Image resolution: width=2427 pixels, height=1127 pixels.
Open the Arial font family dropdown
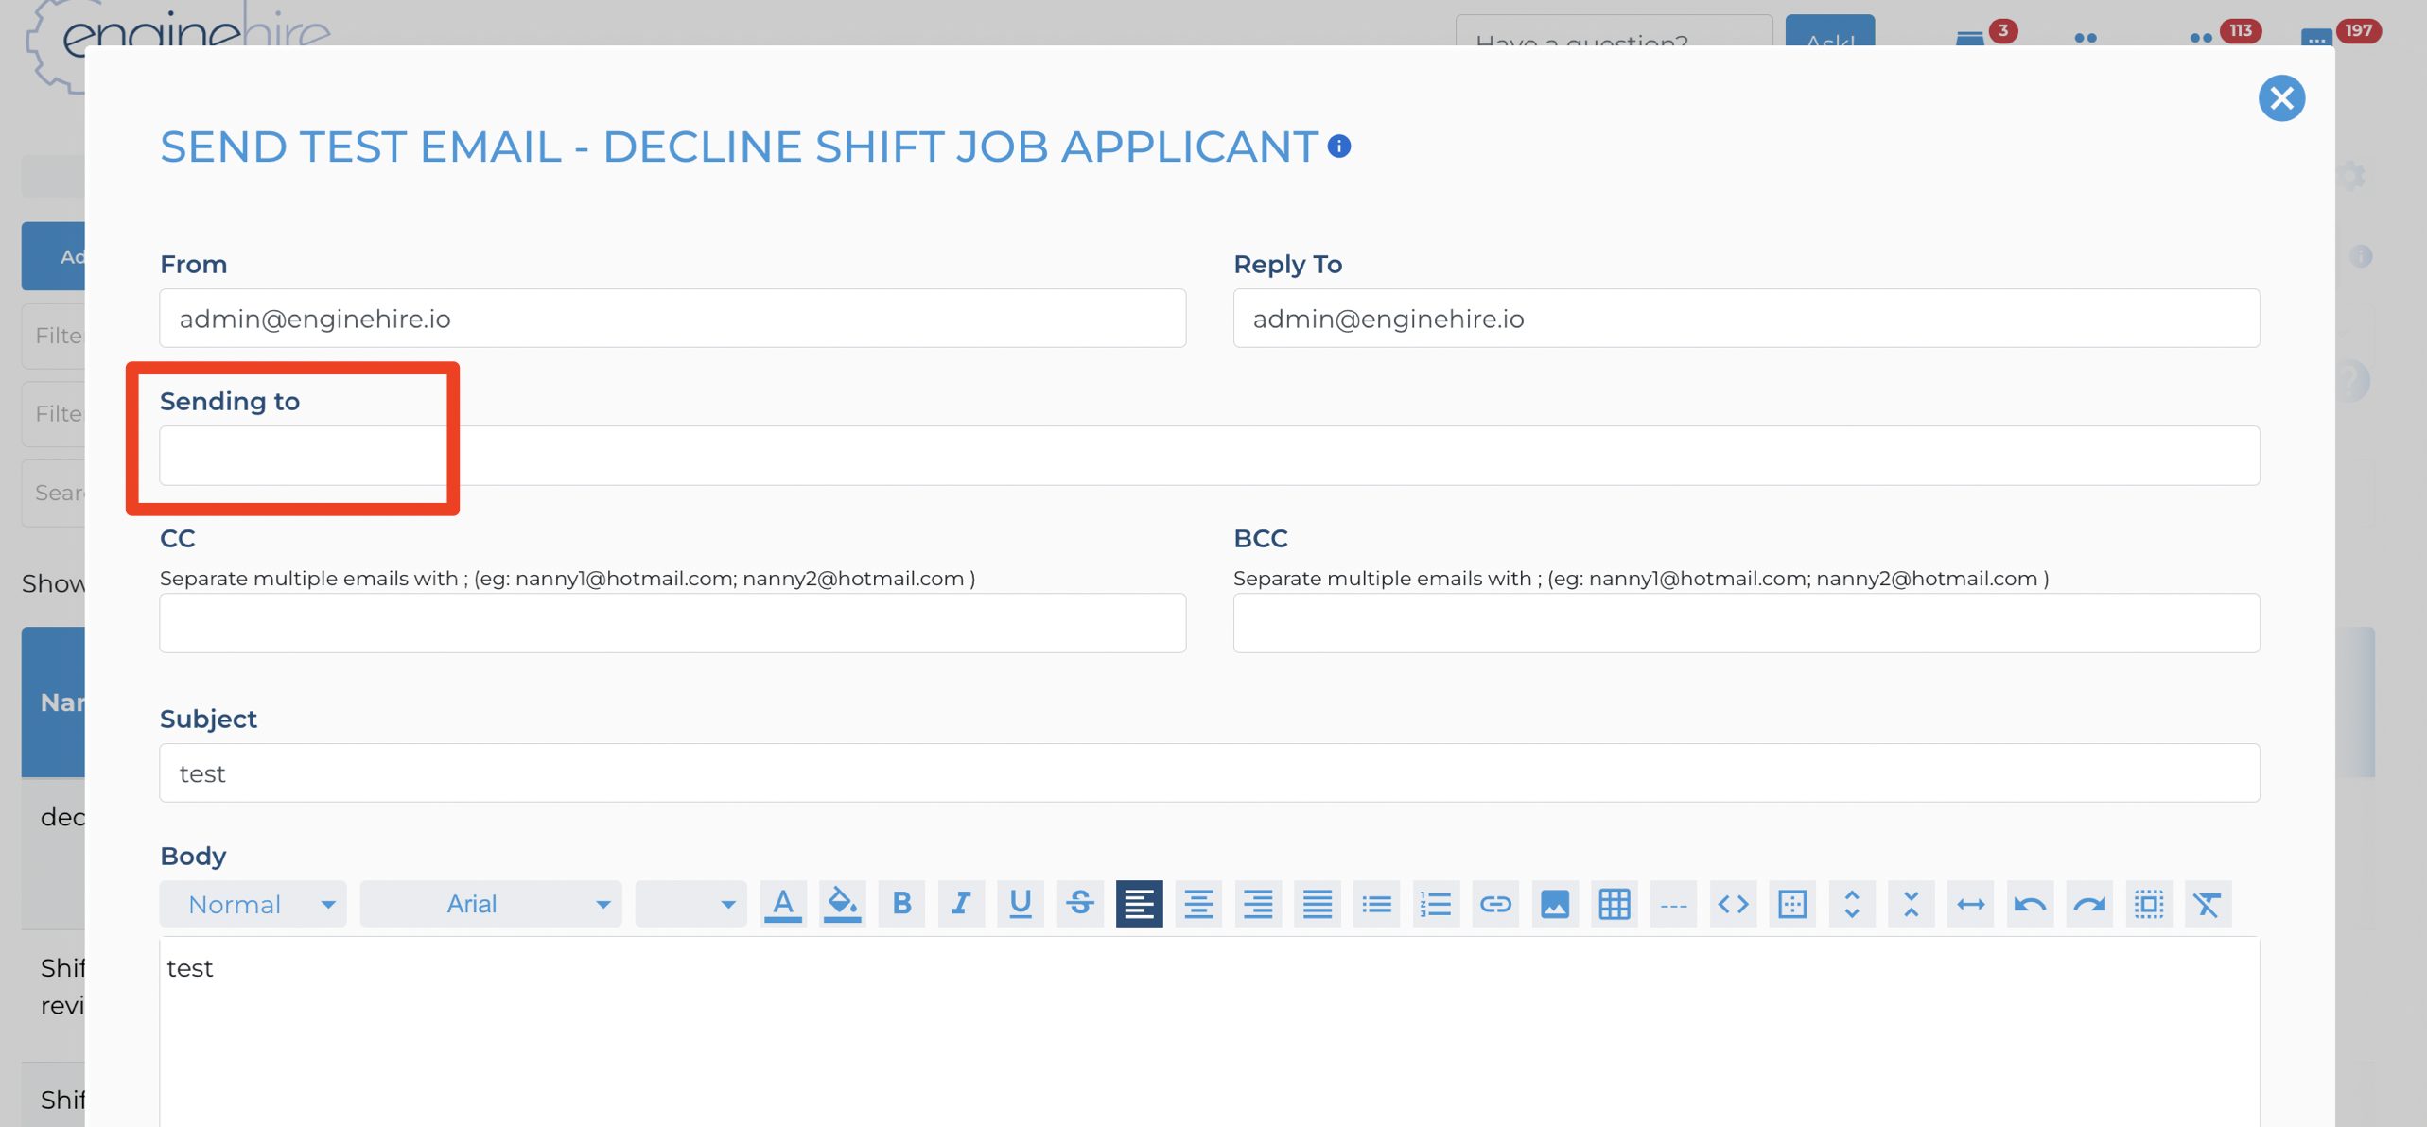(x=490, y=904)
